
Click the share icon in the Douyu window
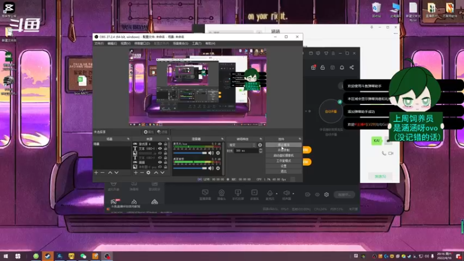click(x=351, y=67)
